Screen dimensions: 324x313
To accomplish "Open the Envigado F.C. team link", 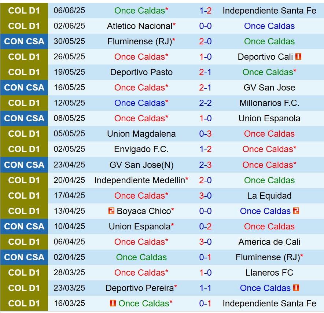I will click(x=141, y=149).
